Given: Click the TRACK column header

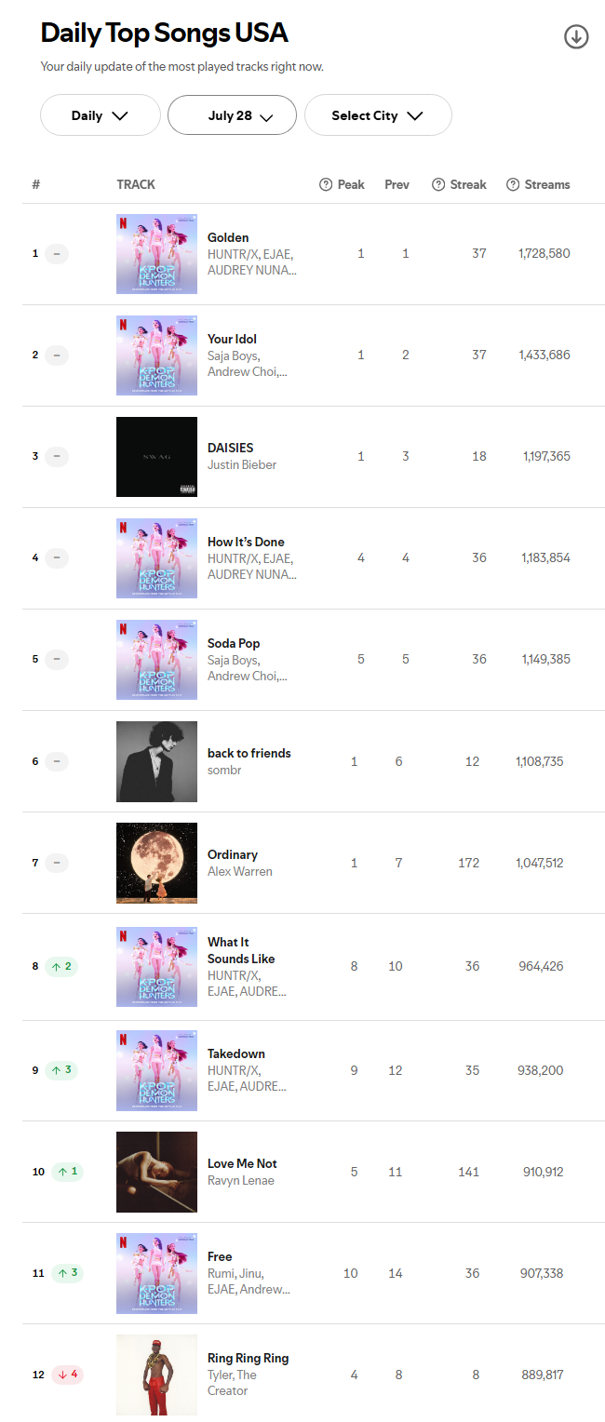Looking at the screenshot, I should click(136, 184).
